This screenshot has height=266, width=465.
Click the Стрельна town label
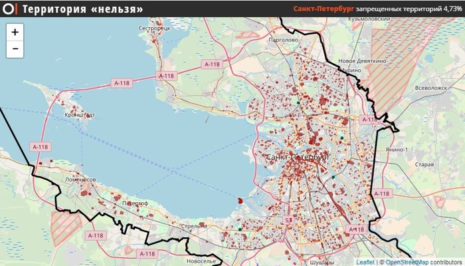coord(194,226)
